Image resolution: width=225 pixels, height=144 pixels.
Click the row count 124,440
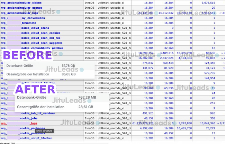(x=210, y=63)
